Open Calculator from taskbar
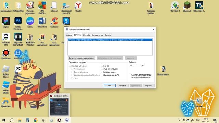This screenshot has height=123, width=219. point(28,120)
